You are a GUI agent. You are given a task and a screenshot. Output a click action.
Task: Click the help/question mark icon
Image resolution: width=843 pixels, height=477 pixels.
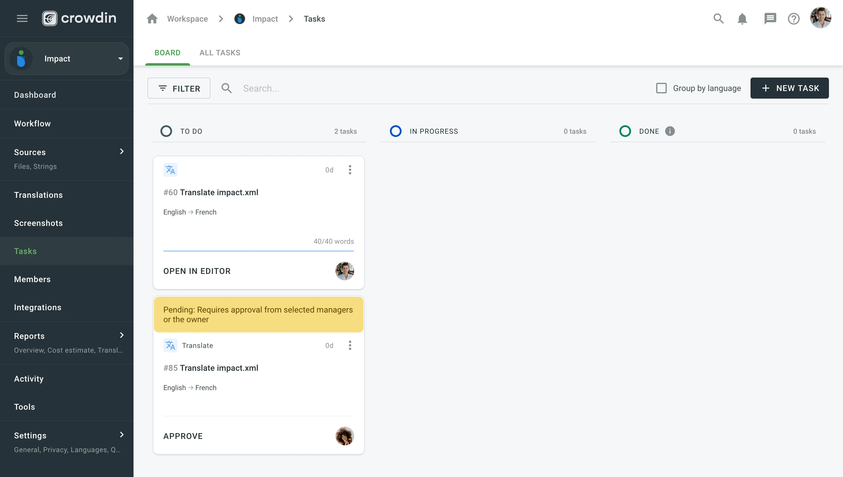pos(793,18)
